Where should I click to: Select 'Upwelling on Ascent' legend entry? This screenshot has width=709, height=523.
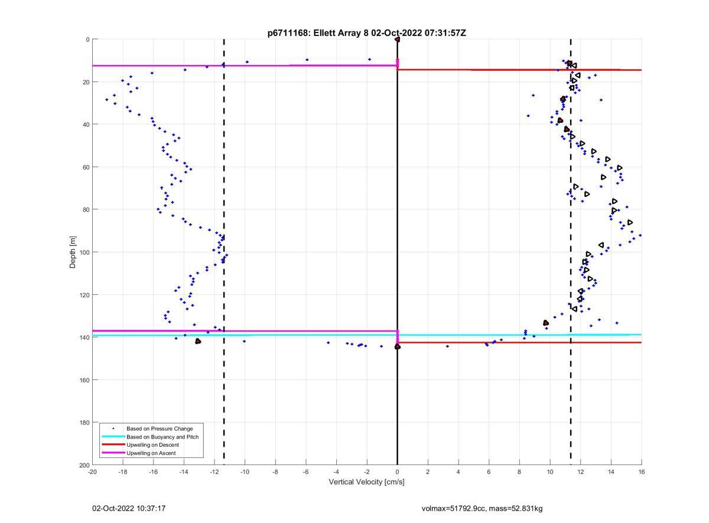point(151,453)
